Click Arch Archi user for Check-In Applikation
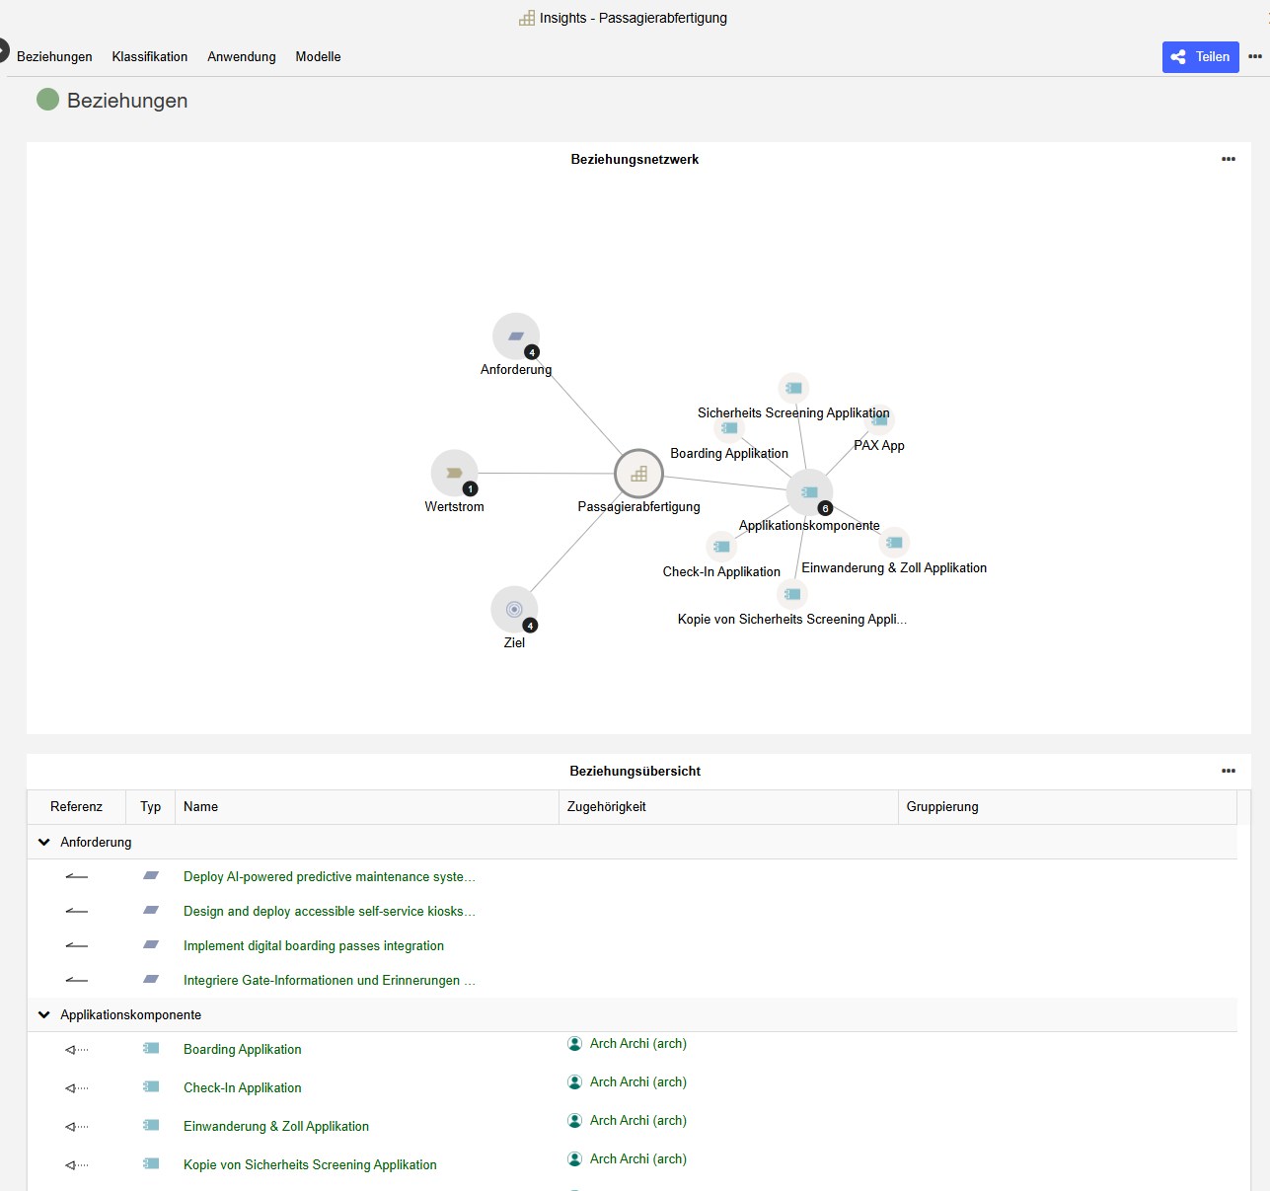 pos(637,1082)
